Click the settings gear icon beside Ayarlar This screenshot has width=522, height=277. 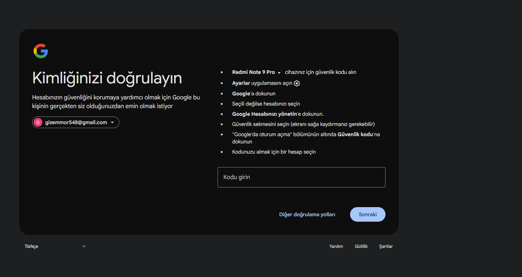coord(297,83)
